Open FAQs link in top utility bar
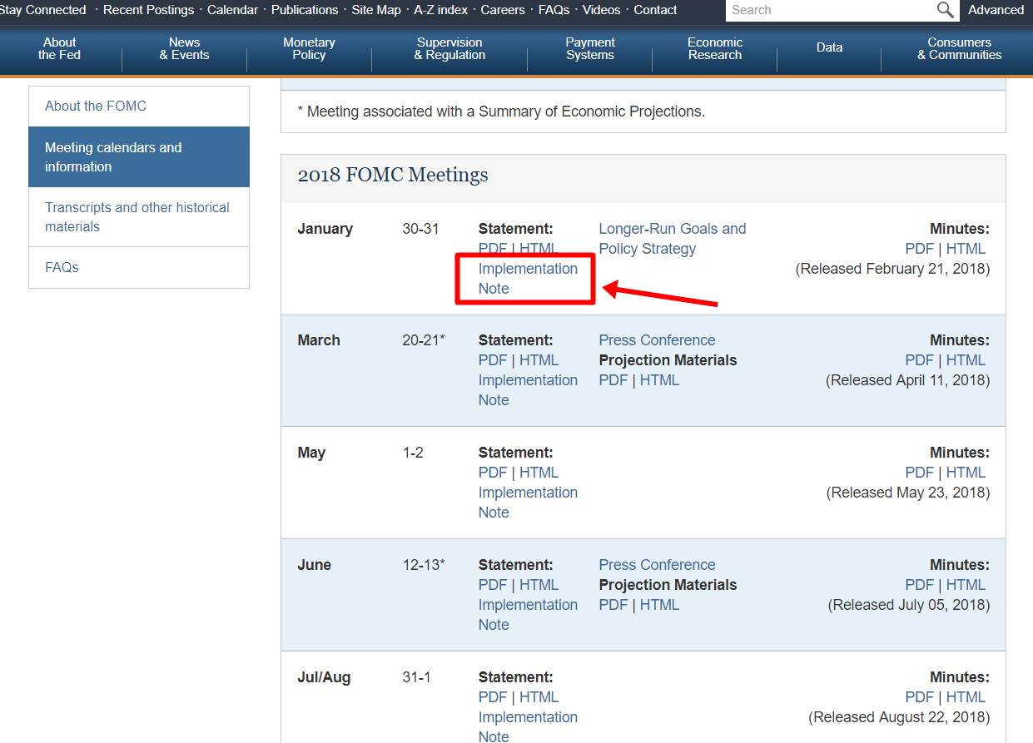 pyautogui.click(x=554, y=10)
